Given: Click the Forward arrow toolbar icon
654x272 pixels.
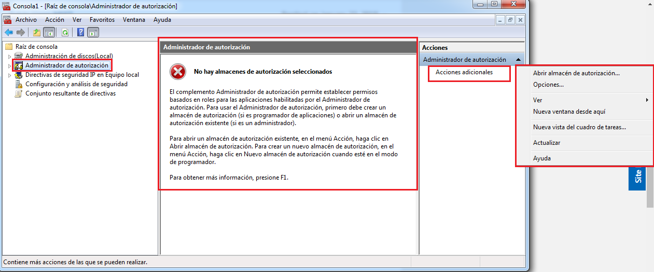Looking at the screenshot, I should click(21, 32).
